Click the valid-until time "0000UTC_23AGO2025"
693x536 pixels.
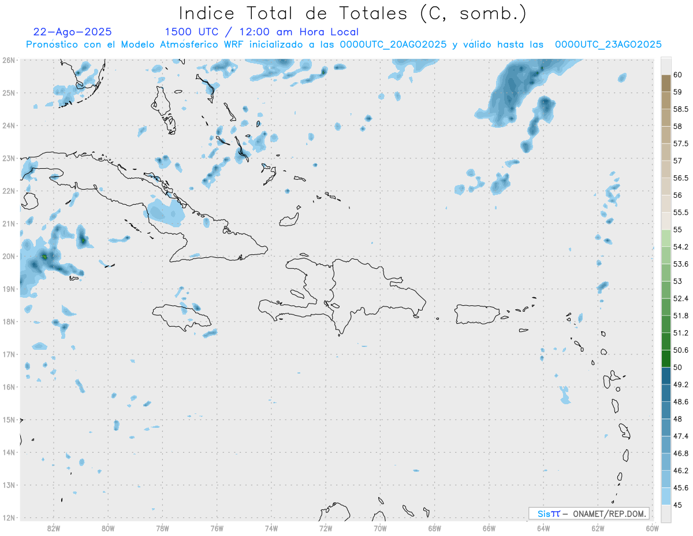(608, 45)
